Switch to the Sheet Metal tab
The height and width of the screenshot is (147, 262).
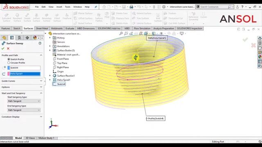tap(42, 28)
